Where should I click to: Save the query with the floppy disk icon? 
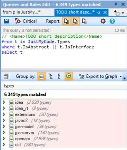pyautogui.click(x=6, y=21)
